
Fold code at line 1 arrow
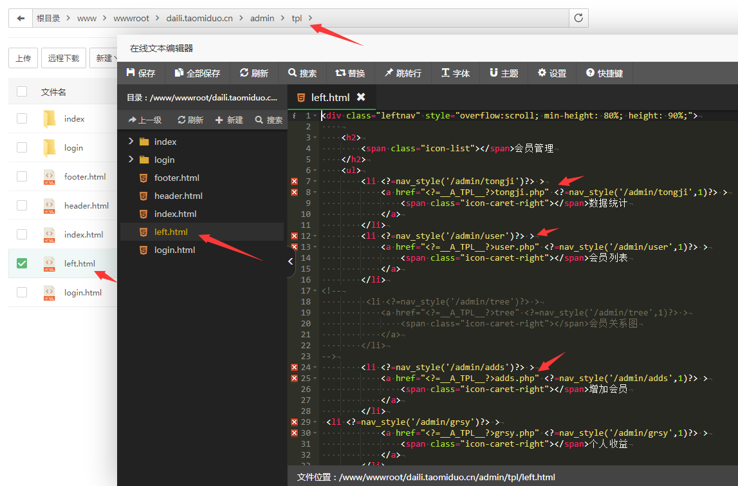point(315,116)
